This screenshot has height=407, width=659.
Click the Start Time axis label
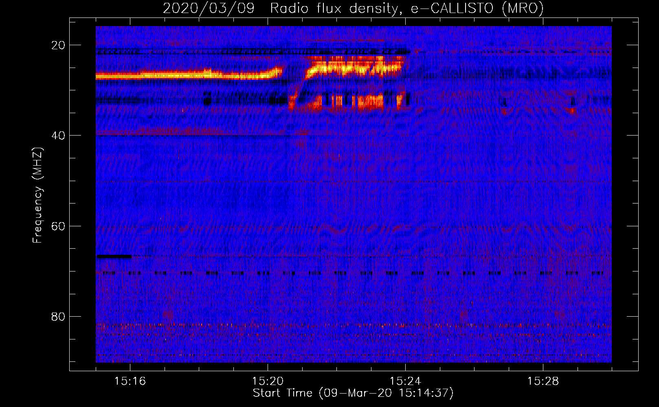coord(353,393)
